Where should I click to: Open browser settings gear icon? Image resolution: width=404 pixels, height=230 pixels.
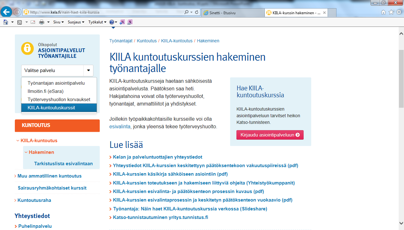tap(399, 12)
